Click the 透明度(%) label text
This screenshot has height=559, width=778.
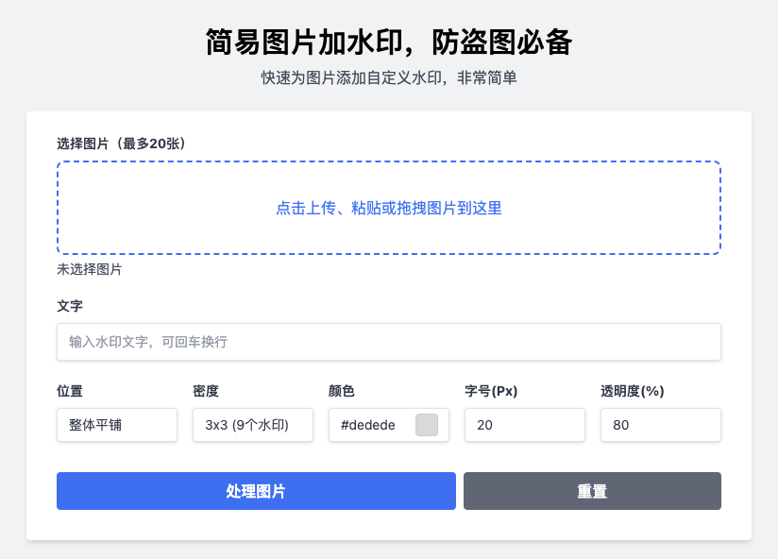(632, 391)
